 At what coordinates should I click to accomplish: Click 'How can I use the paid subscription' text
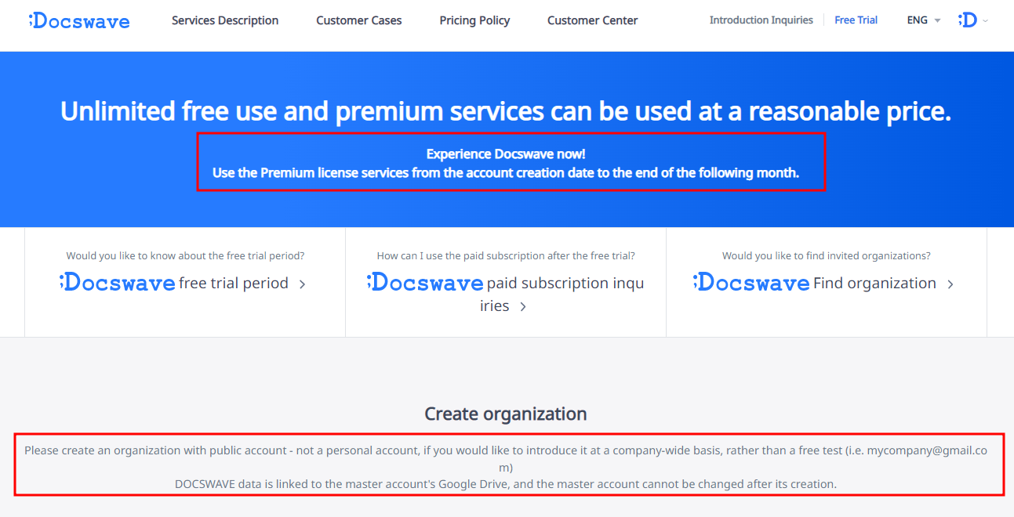[x=506, y=255]
